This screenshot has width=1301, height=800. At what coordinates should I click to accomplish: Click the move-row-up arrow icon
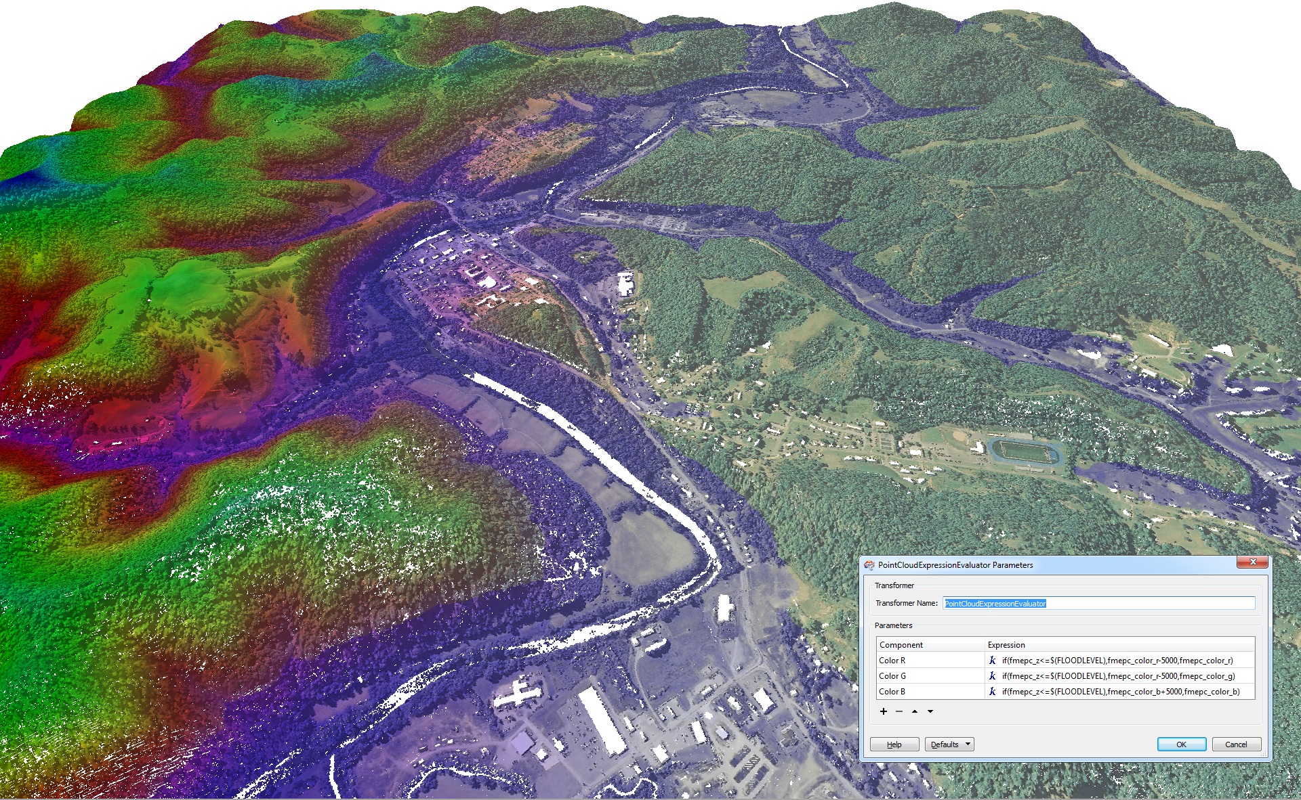pyautogui.click(x=915, y=711)
